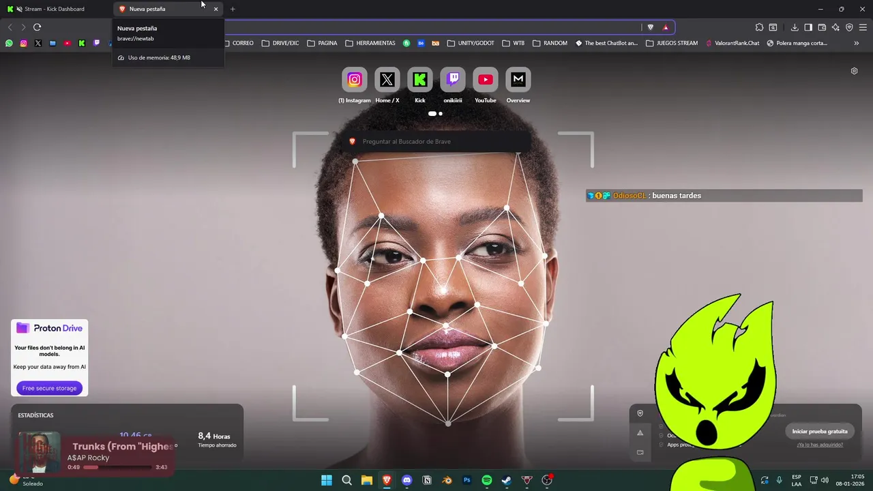Open Leo AI assistant icon

(835, 27)
